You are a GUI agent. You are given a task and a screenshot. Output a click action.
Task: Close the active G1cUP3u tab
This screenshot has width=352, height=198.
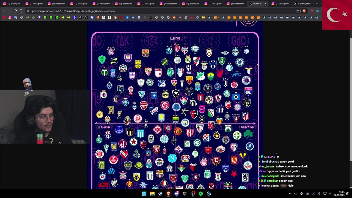(x=266, y=4)
